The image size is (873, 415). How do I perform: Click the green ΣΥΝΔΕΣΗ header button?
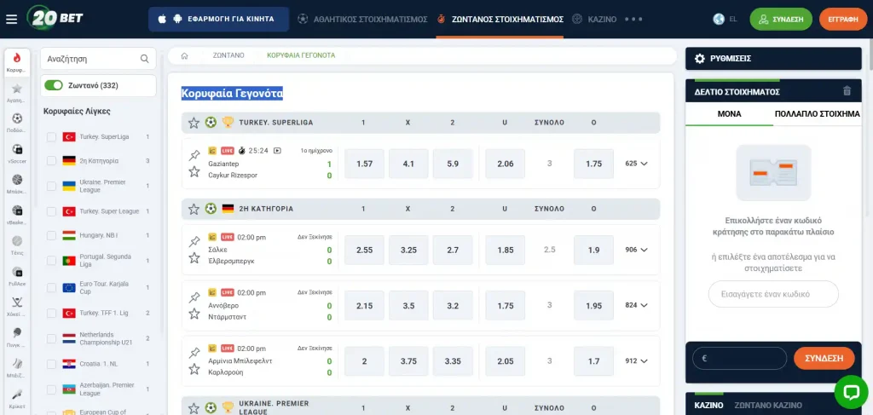(781, 19)
